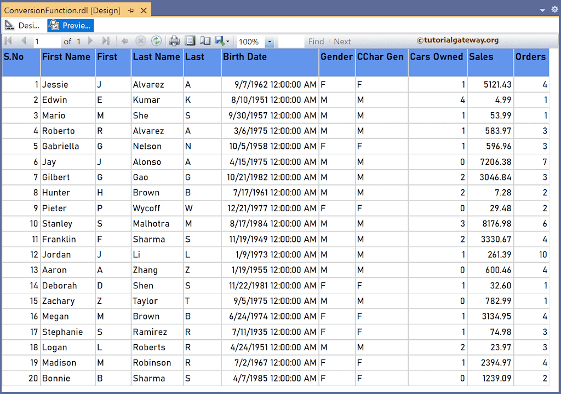
Task: Go to the next report page
Action: click(90, 41)
